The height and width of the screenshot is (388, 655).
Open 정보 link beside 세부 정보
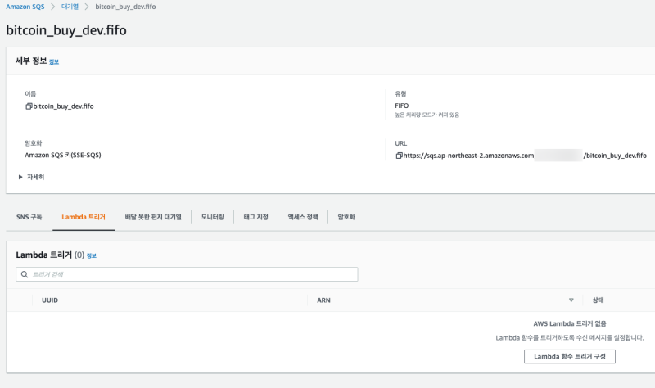tap(54, 62)
